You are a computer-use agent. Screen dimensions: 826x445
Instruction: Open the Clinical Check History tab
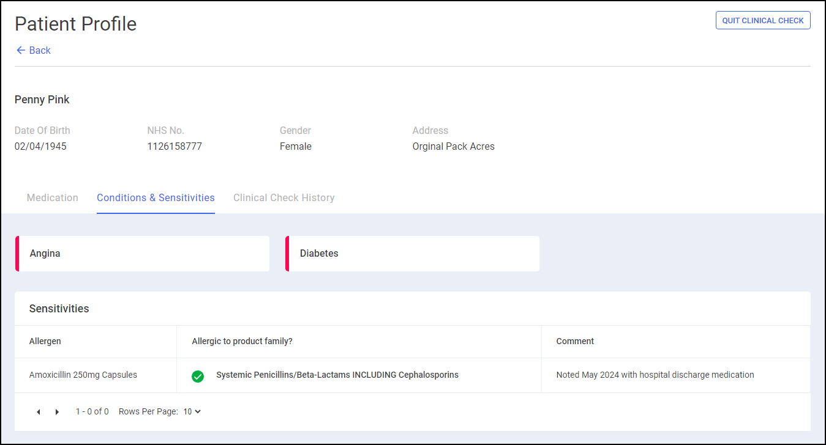pyautogui.click(x=283, y=197)
